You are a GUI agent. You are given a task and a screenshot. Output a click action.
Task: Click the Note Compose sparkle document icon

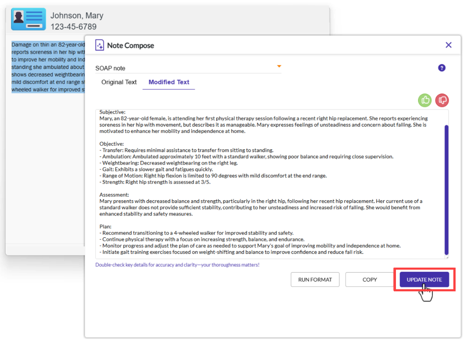point(100,45)
